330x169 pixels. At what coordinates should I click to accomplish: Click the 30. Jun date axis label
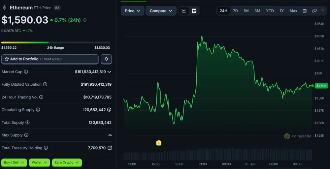[x=250, y=164]
